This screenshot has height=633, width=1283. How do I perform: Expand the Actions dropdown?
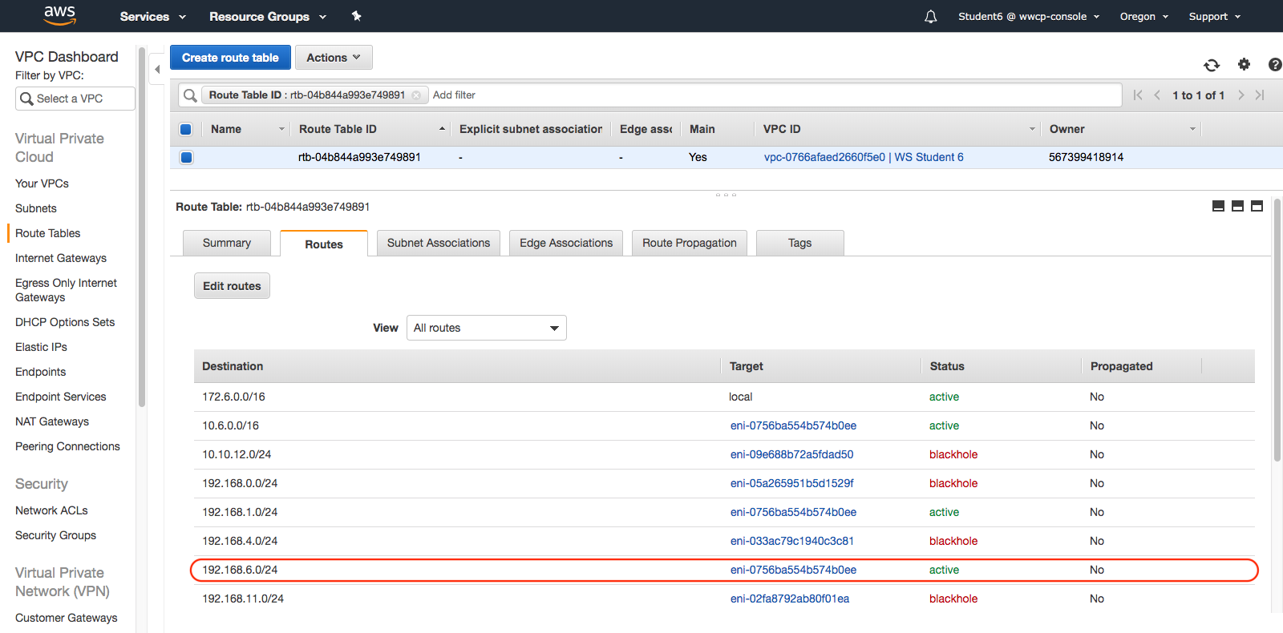coord(334,58)
